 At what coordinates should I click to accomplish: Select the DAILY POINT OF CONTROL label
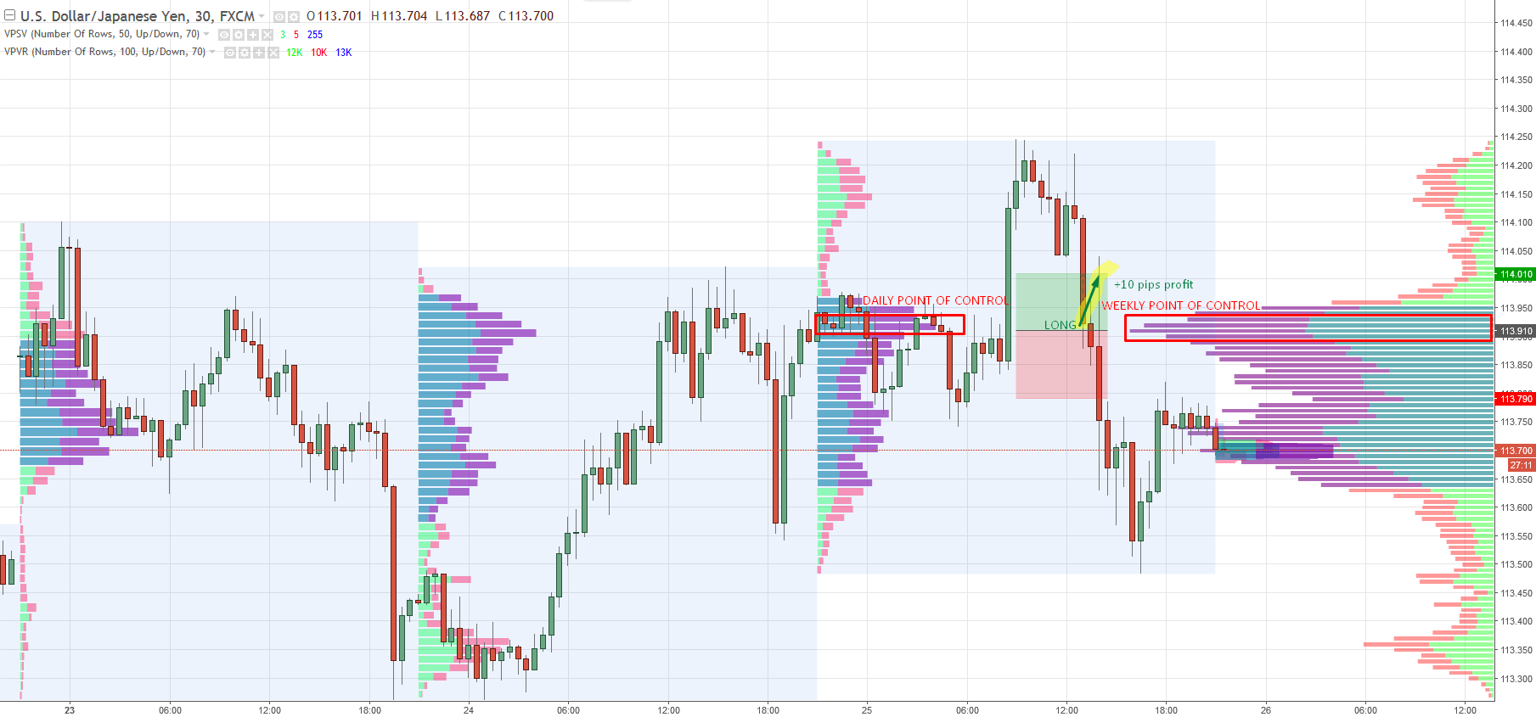pos(936,300)
